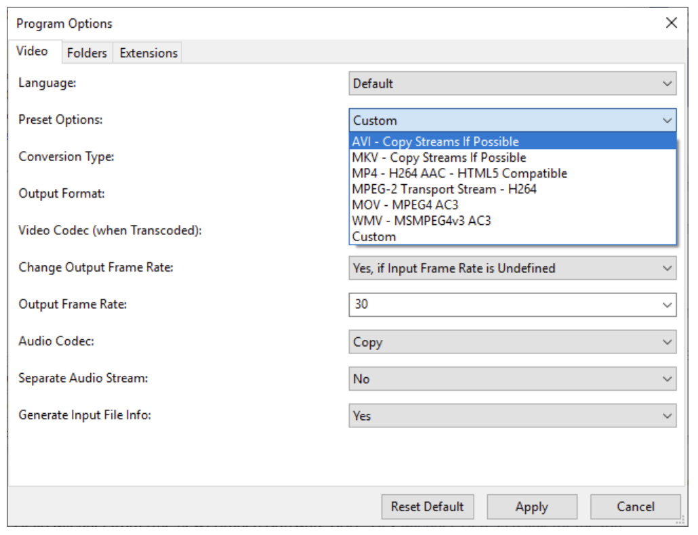This screenshot has width=698, height=535.
Task: Click the Apply button
Action: point(532,507)
